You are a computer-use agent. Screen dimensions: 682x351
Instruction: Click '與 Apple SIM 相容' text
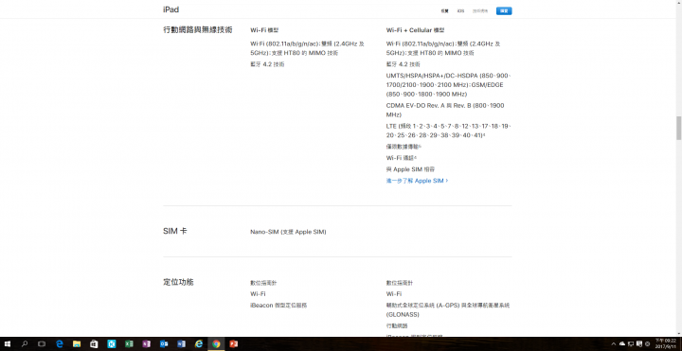[410, 169]
